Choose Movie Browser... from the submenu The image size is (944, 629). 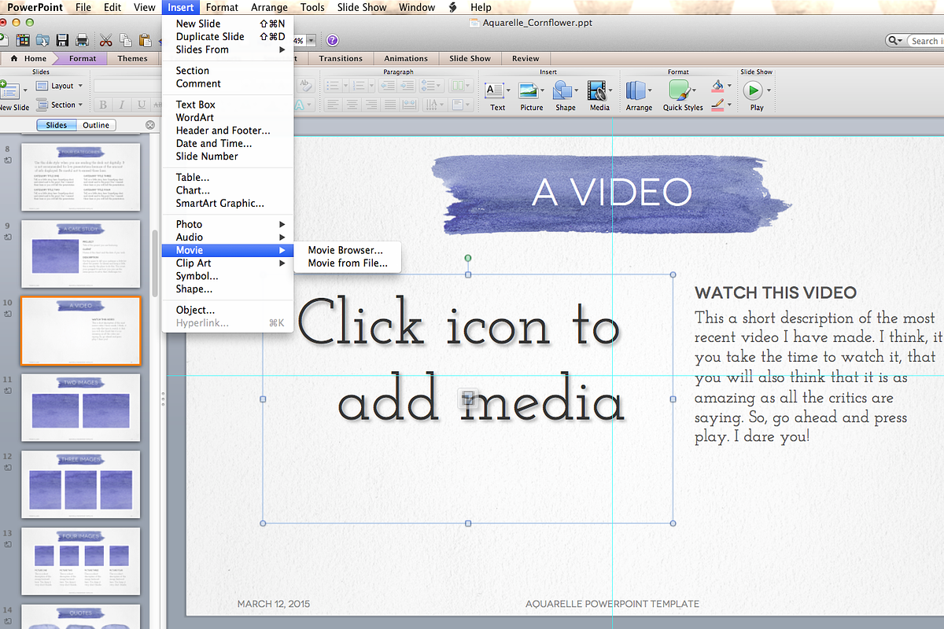point(345,250)
